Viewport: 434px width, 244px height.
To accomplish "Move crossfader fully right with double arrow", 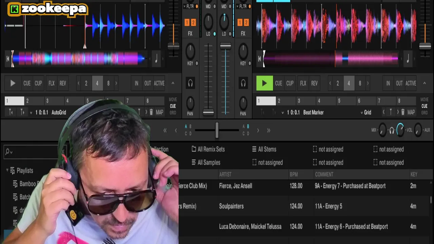I will click(269, 130).
